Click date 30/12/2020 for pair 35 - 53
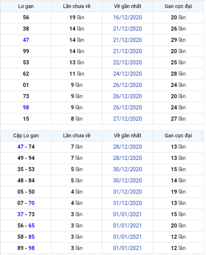The height and width of the screenshot is (255, 206). point(127,169)
